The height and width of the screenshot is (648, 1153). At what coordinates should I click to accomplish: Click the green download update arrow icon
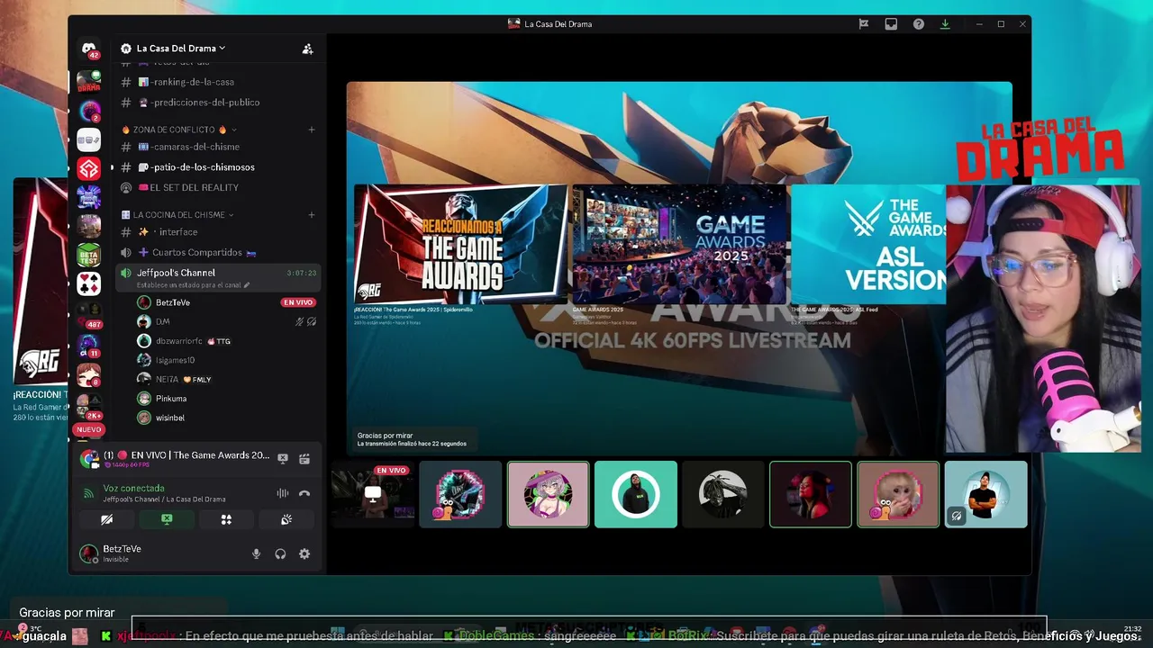point(945,24)
